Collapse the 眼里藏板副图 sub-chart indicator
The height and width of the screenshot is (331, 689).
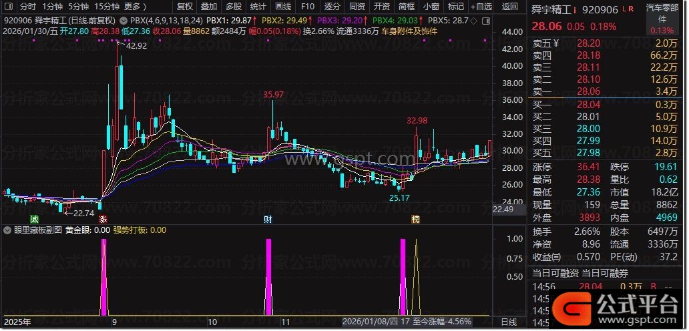coord(7,230)
